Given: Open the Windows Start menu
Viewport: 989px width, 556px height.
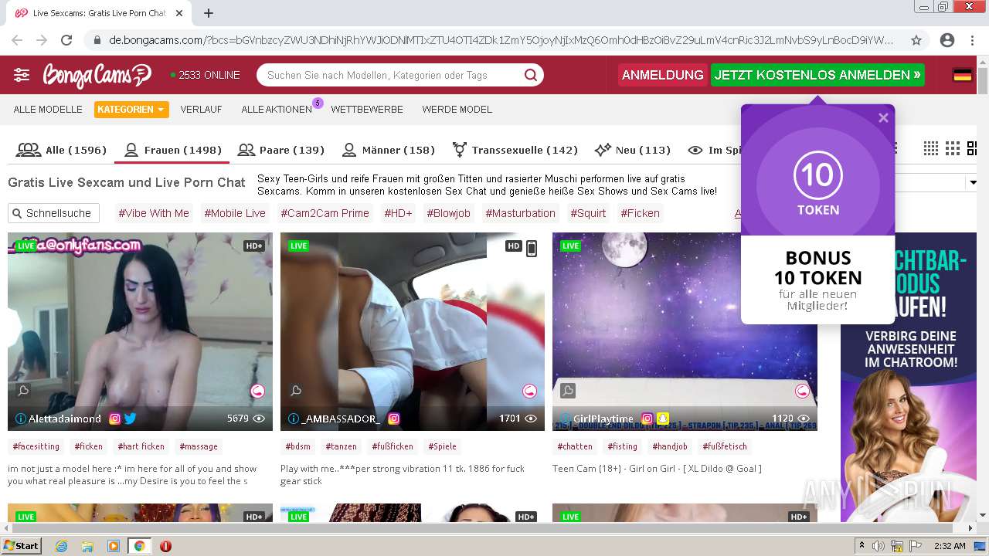Looking at the screenshot, I should [x=21, y=546].
